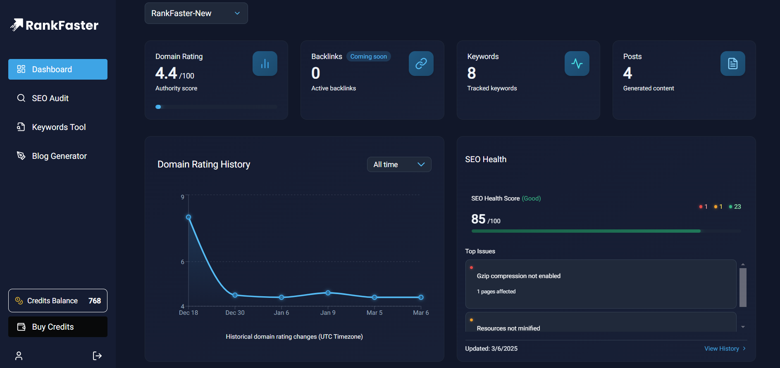The image size is (780, 368).
Task: Click the Credits Balance coins icon
Action: pyautogui.click(x=19, y=301)
